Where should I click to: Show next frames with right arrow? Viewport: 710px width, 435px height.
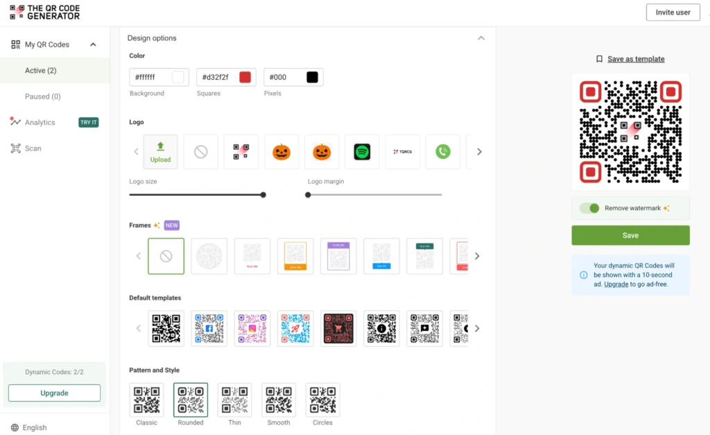click(477, 256)
